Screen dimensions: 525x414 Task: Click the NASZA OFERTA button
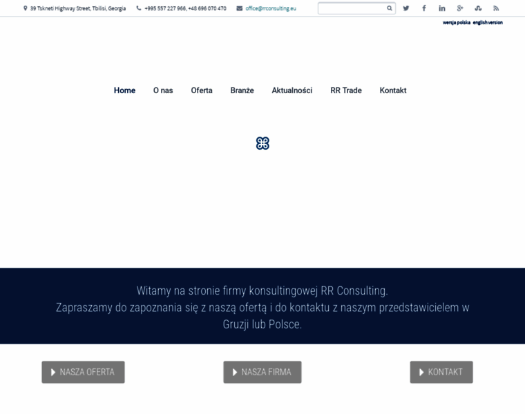pos(83,372)
